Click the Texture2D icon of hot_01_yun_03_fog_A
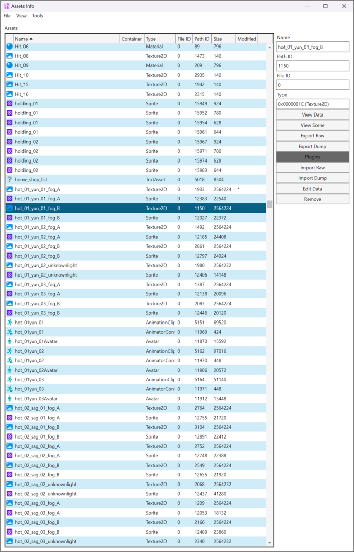354x552 pixels. tap(10, 285)
